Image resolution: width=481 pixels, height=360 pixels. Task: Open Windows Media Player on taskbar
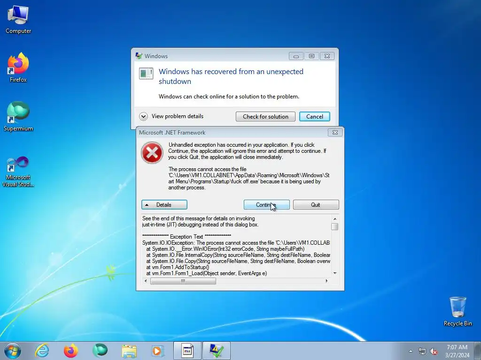pos(158,351)
